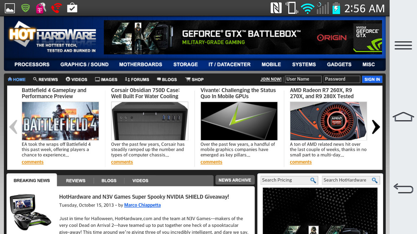Click the dark sidebar advertisement image
Image resolution: width=417 pixels, height=234 pixels.
coord(320,211)
